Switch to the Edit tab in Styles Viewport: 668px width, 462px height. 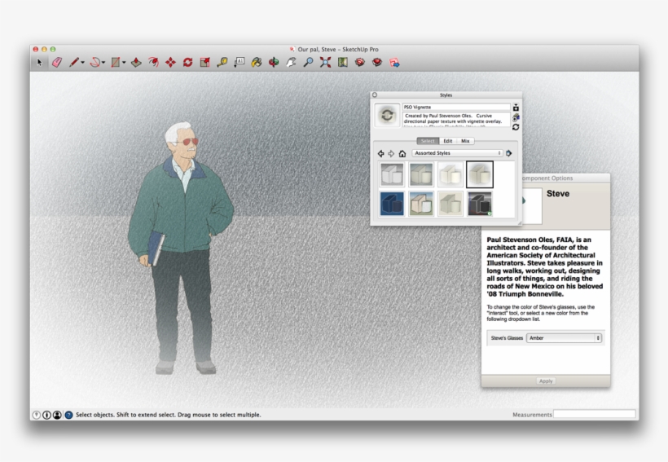448,141
